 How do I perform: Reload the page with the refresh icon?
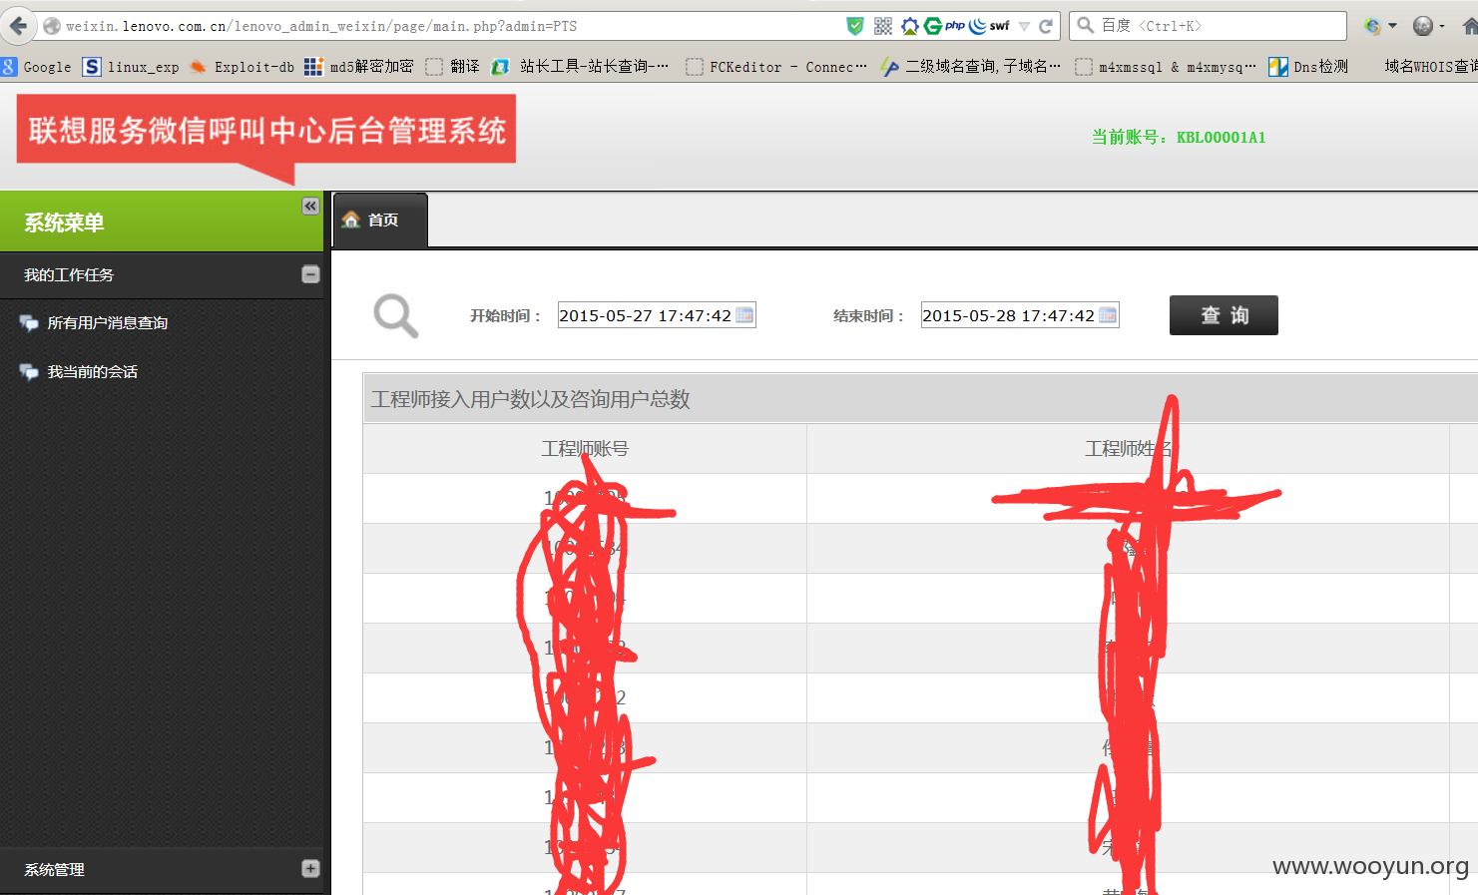click(1046, 26)
